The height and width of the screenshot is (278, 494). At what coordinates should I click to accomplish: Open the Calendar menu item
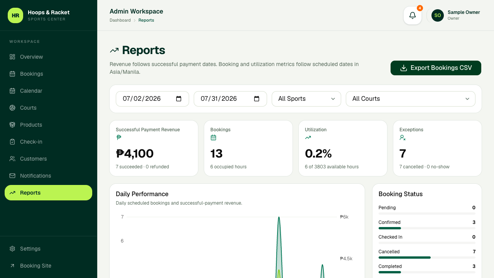[x=48, y=91]
